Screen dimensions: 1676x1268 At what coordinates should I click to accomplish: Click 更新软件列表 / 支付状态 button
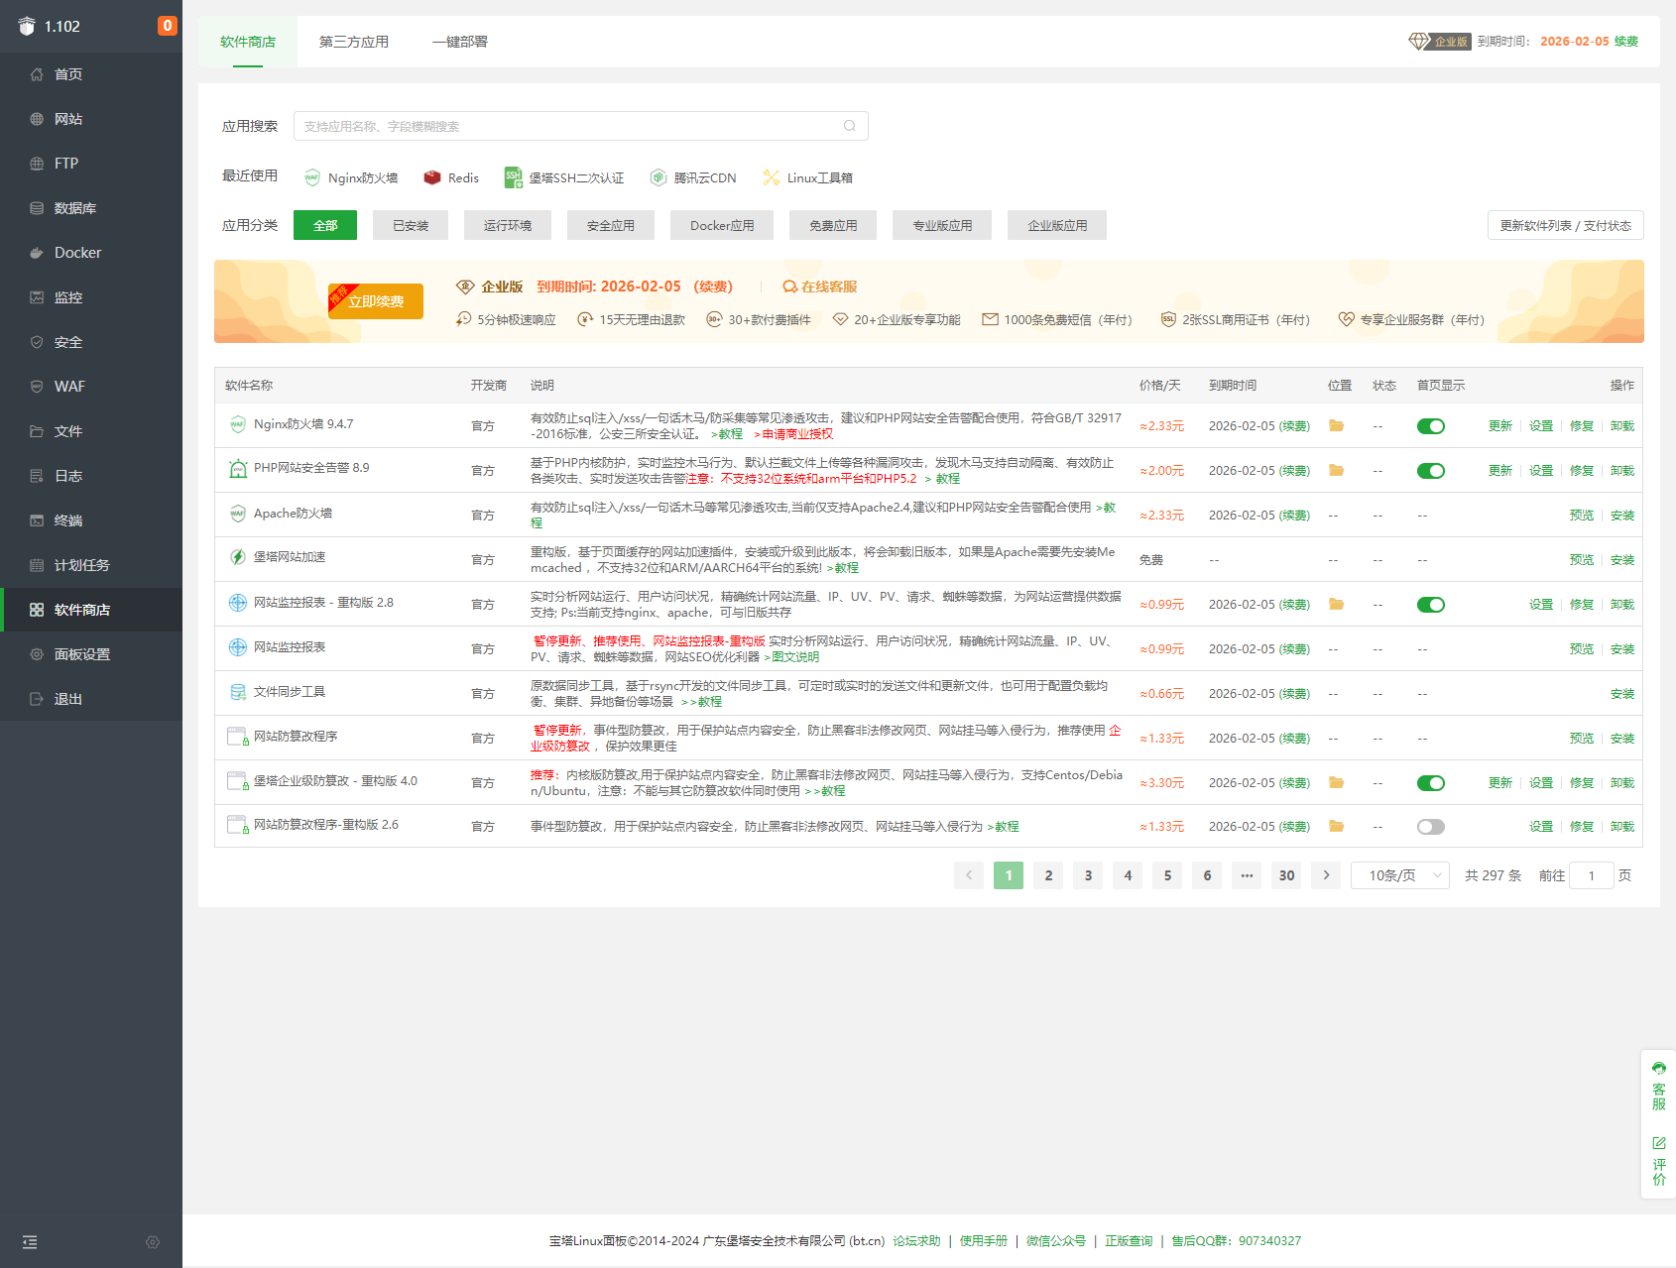click(1566, 225)
